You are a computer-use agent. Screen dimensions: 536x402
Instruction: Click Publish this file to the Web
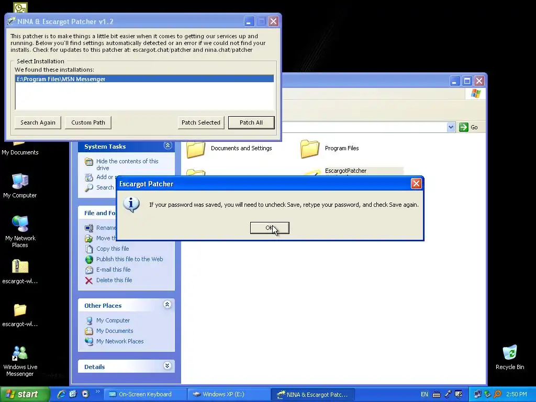(130, 259)
